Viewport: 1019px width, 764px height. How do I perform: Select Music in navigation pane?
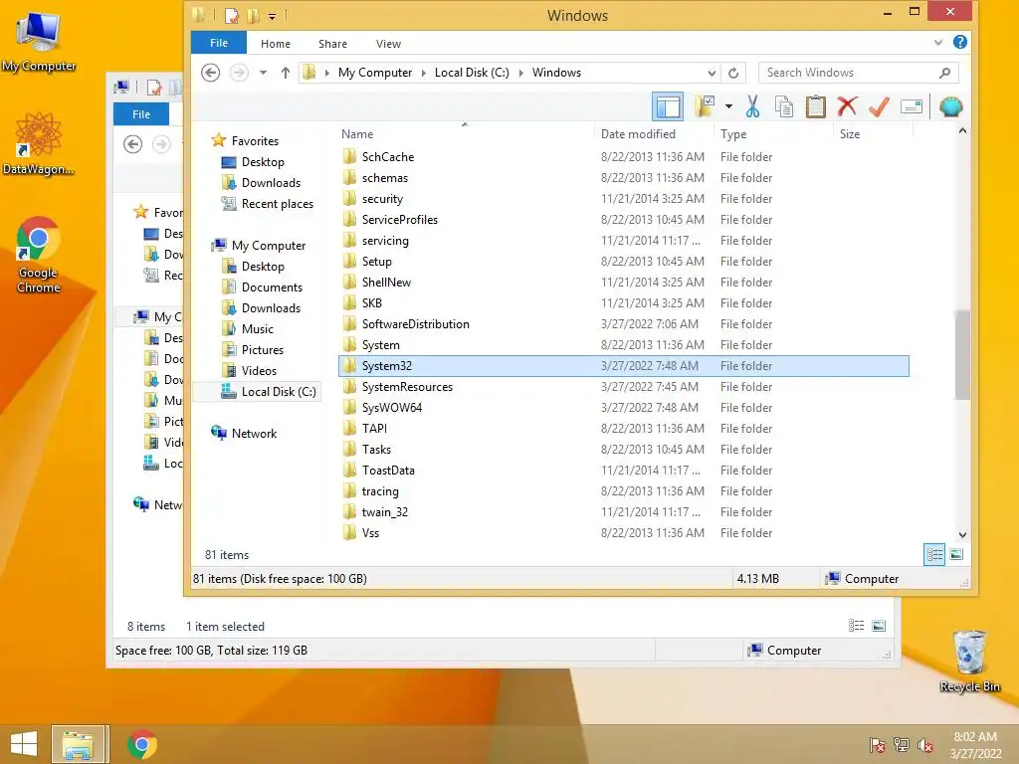pyautogui.click(x=248, y=328)
